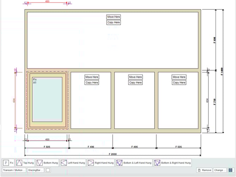Toggle the checkbox next to GlazingBar
The image size is (236, 177).
point(48,170)
